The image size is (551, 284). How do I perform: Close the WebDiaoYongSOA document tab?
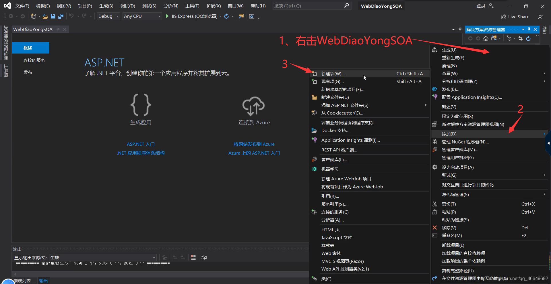point(65,29)
